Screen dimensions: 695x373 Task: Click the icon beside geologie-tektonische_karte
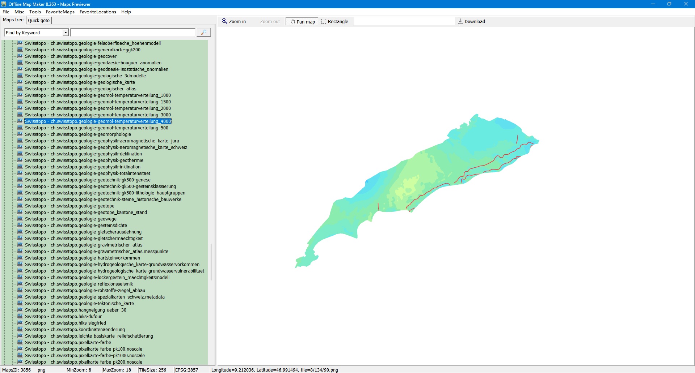(x=20, y=304)
